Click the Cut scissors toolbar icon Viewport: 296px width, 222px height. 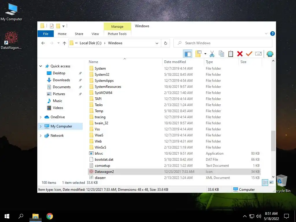click(212, 54)
